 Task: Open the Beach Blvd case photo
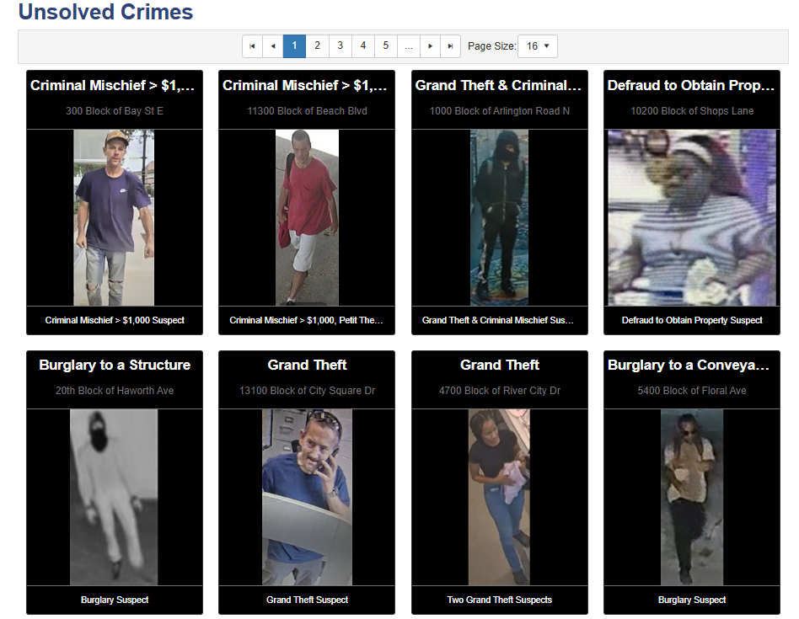pyautogui.click(x=307, y=217)
